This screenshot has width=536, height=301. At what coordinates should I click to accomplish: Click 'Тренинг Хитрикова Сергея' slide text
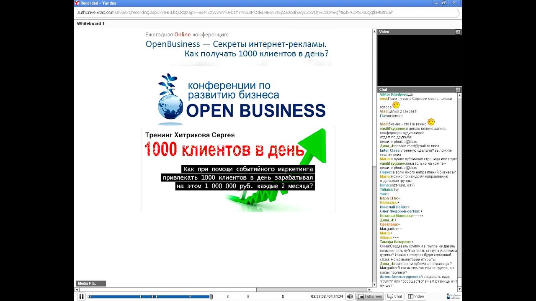[x=190, y=135]
